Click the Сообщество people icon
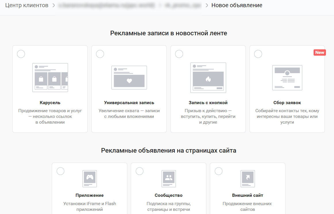 (169, 178)
